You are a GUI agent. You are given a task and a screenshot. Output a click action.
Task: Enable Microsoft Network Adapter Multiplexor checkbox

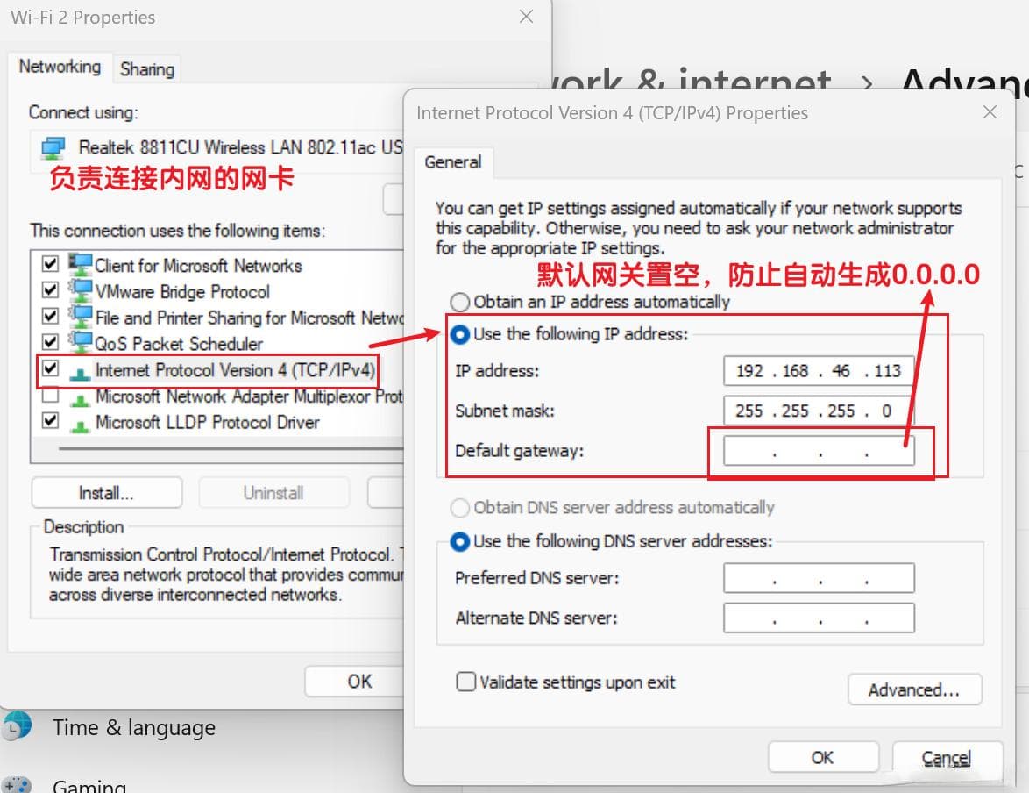50,395
